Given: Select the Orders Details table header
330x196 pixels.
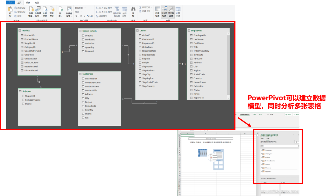Looking at the screenshot, I should pos(100,31).
